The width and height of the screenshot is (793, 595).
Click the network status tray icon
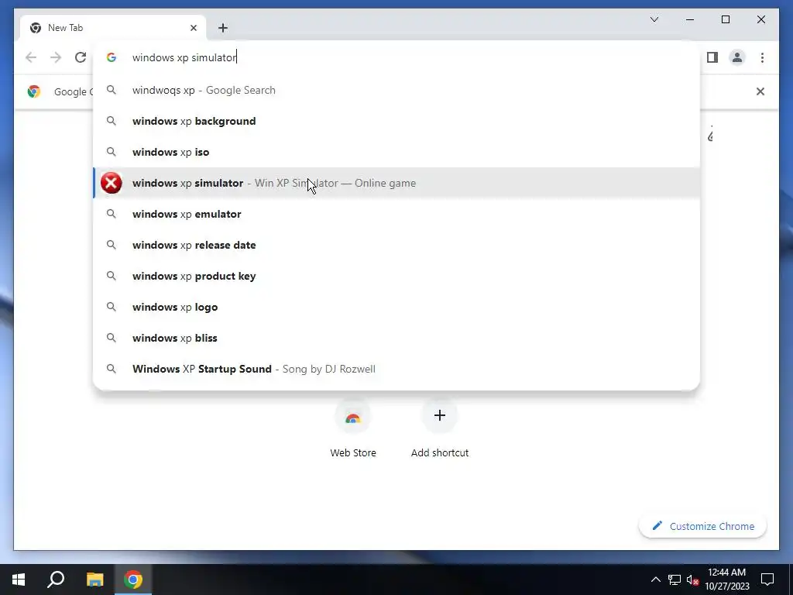point(675,580)
